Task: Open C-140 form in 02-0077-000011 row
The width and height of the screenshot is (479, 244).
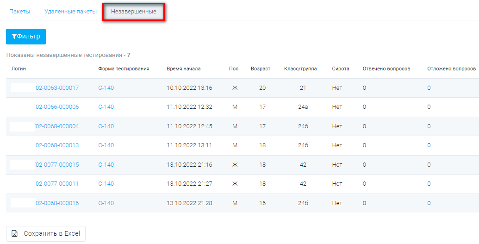Action: coord(106,184)
